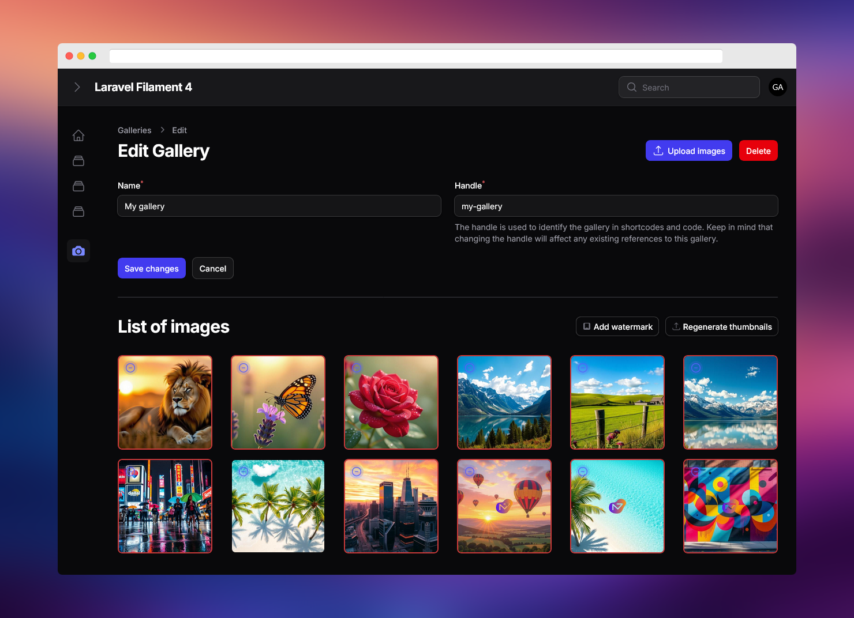Open the GA user avatar
Image resolution: width=854 pixels, height=618 pixels.
(x=777, y=87)
